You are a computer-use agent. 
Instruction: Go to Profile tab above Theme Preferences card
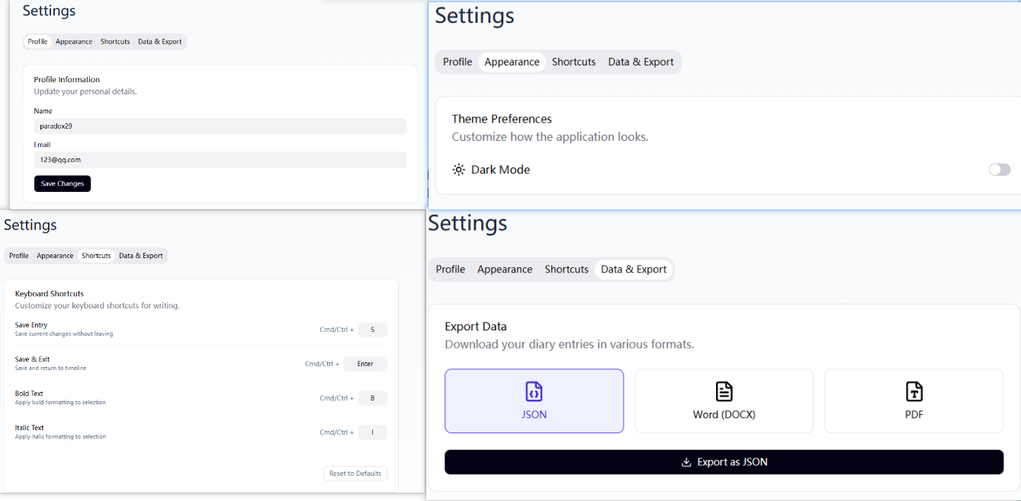[x=458, y=62]
